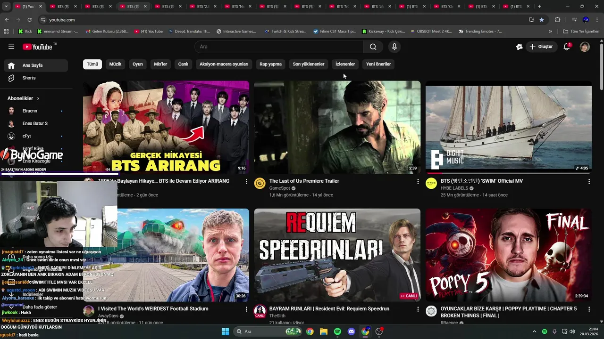Viewport: 604px width, 339px height.
Task: Open Elraenn subscription channel
Action: 36,111
